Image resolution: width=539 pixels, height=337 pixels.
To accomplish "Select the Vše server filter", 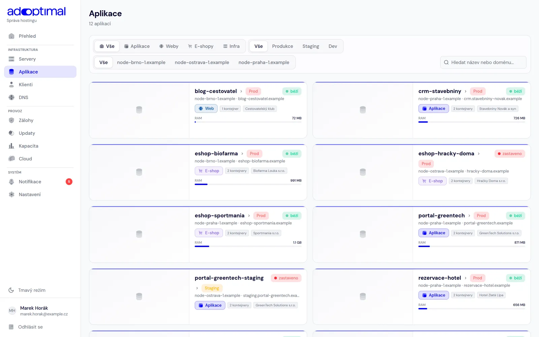I will (x=103, y=62).
